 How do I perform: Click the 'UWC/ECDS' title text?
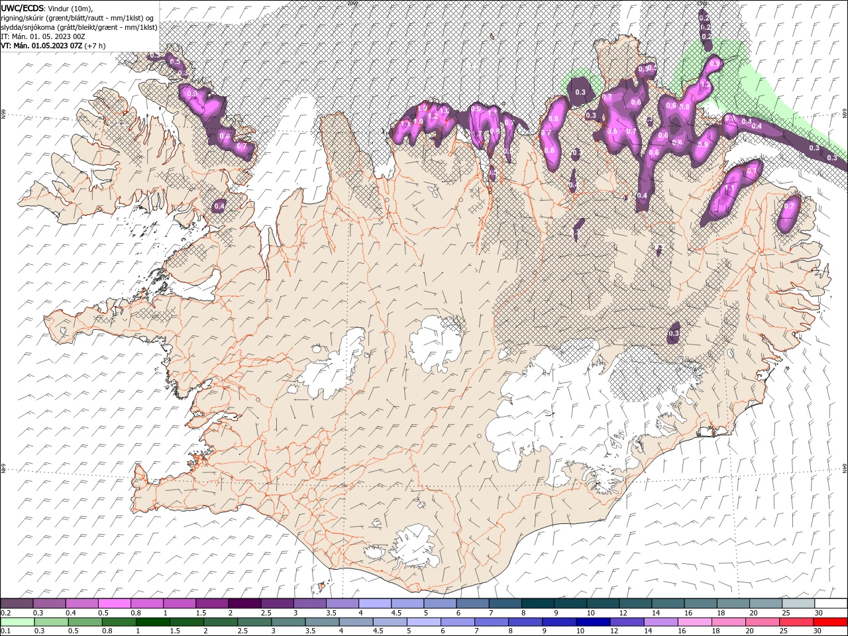point(23,8)
